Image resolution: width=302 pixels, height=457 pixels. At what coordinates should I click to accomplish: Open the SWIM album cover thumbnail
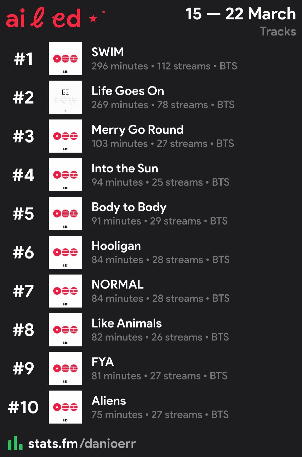pos(65,59)
